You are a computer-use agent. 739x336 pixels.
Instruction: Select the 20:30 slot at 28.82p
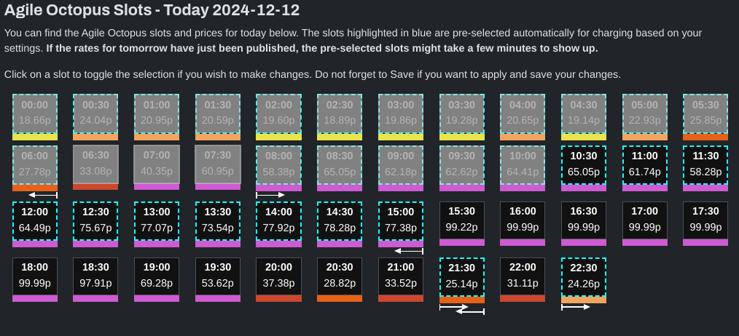tap(340, 276)
